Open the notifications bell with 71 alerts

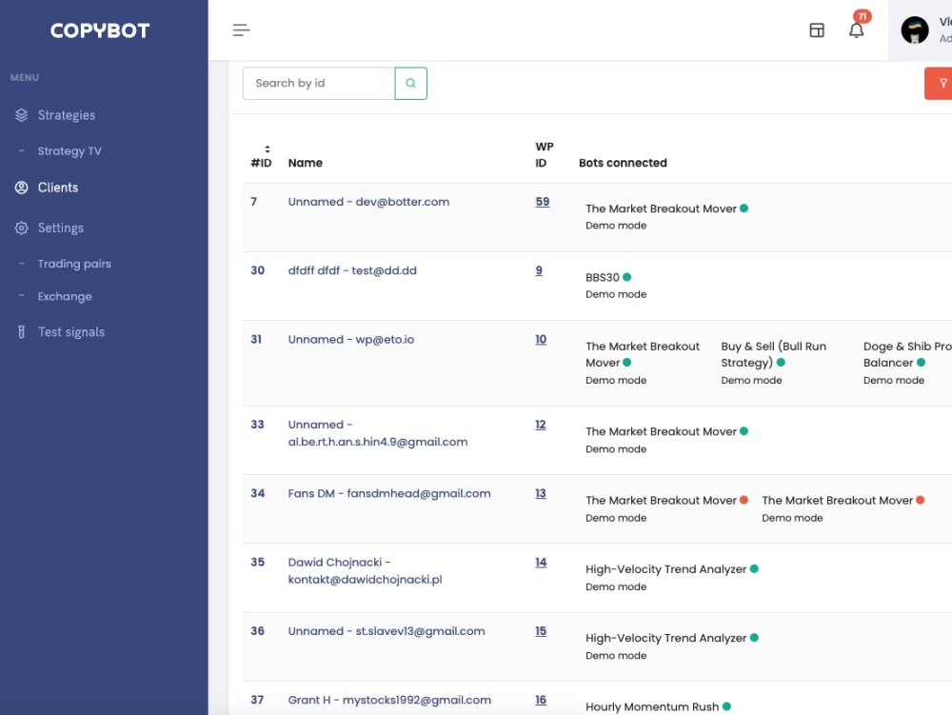tap(856, 30)
